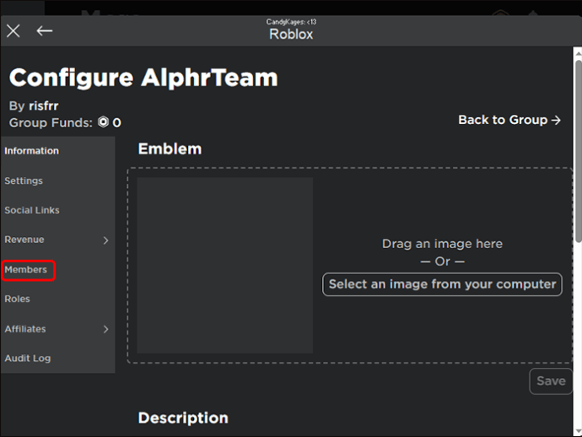Click the group owner name risfrr

(43, 105)
